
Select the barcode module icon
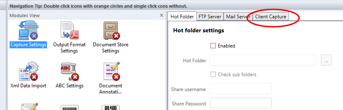click(69, 107)
